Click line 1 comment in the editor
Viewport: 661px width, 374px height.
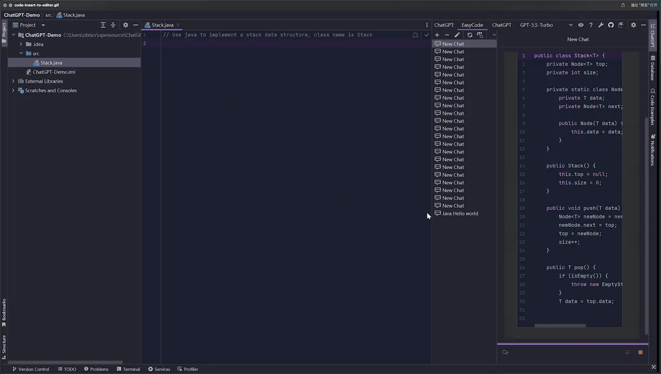pyautogui.click(x=267, y=35)
